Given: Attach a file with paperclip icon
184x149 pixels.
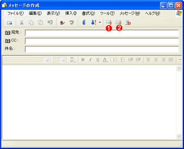Looking at the screenshot, I should 84,23.
